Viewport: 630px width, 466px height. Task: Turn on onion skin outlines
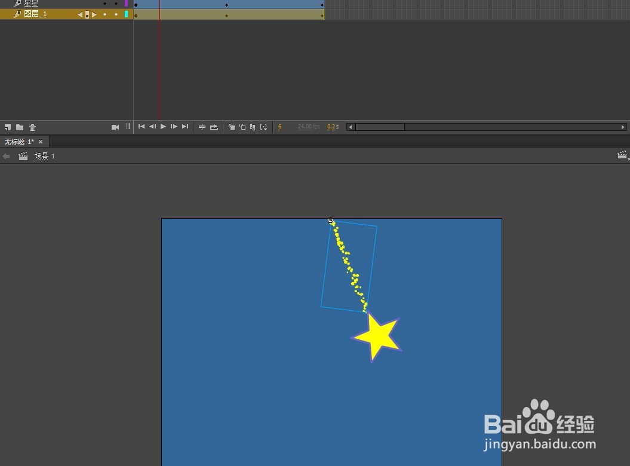[x=242, y=127]
